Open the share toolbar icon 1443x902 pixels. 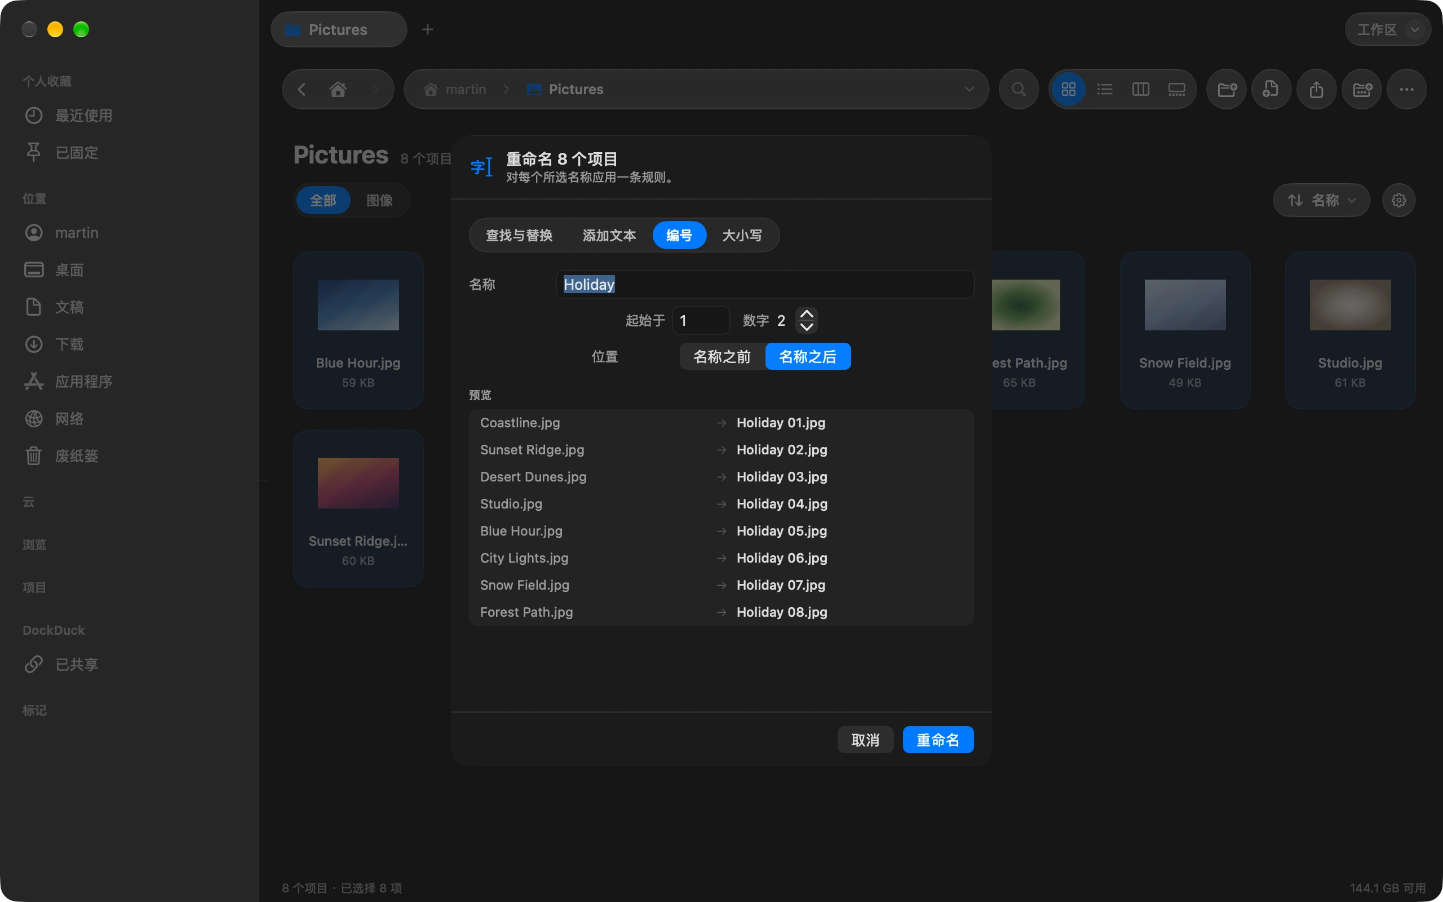[1316, 90]
